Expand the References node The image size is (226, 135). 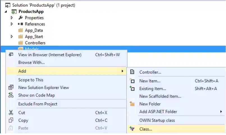click(12, 24)
